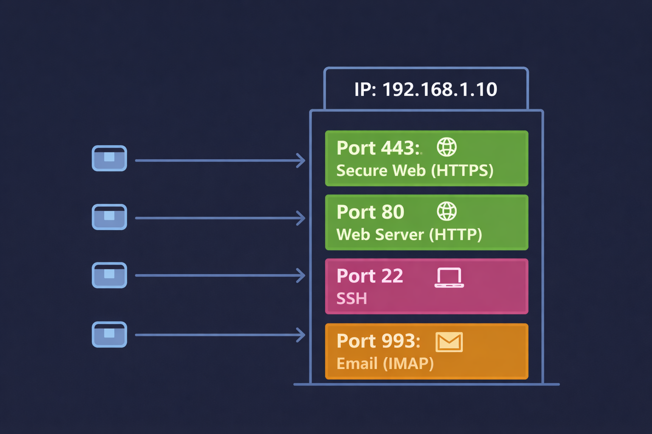The width and height of the screenshot is (652, 434).
Task: Click the arrowhead pointing at Port 443
Action: click(301, 161)
